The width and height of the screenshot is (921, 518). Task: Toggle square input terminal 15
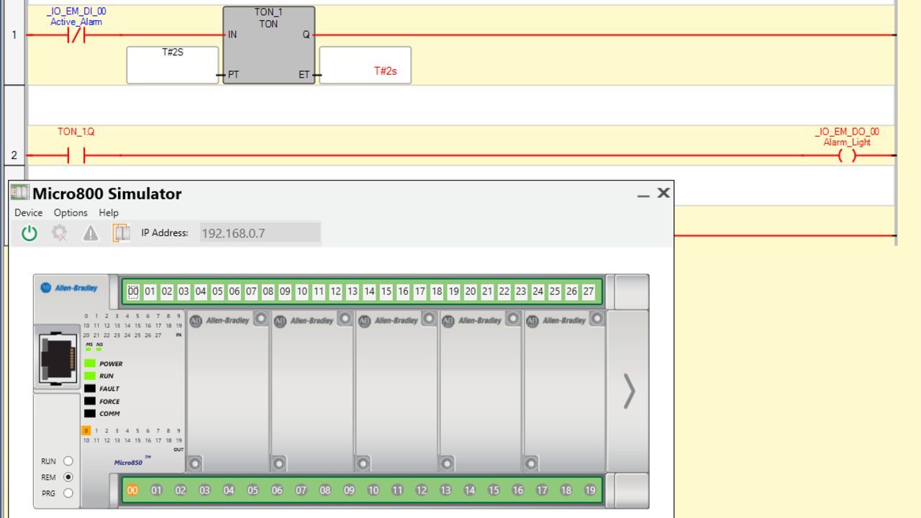[386, 291]
